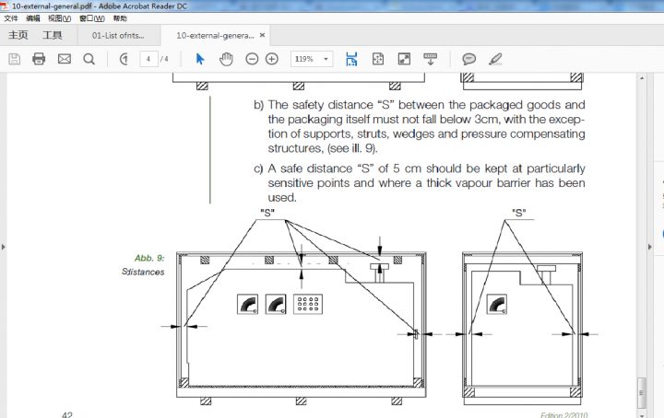Open the search magnifier tool
This screenshot has height=418, width=664.
pyautogui.click(x=89, y=59)
